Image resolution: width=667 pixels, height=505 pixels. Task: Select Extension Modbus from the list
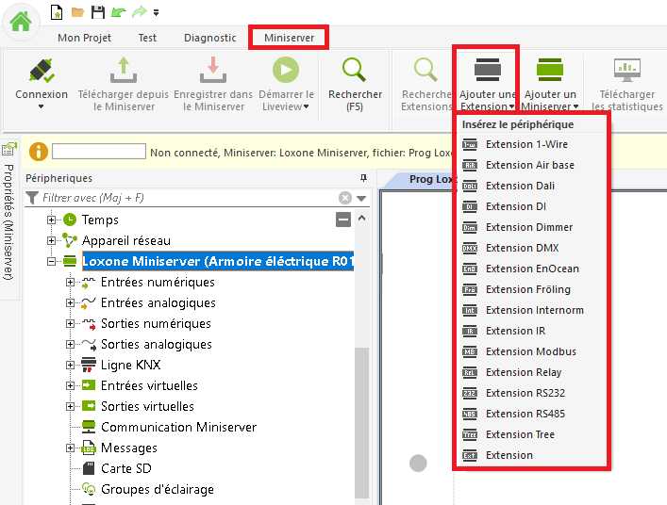click(x=530, y=351)
